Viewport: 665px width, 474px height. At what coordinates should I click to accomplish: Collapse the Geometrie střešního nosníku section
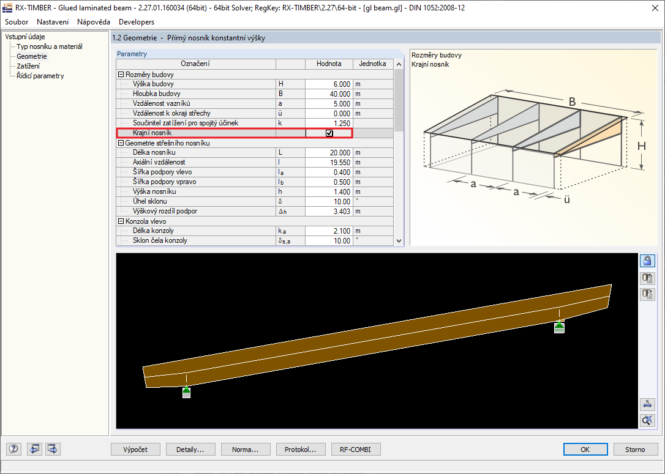click(119, 143)
